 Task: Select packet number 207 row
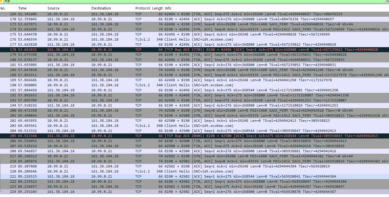click(x=194, y=146)
